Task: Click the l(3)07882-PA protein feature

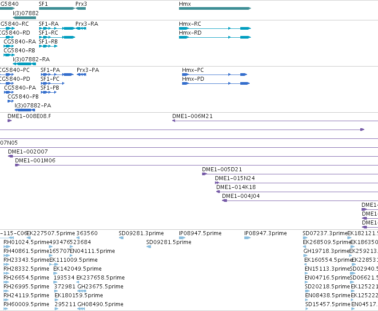Action: (x=25, y=110)
